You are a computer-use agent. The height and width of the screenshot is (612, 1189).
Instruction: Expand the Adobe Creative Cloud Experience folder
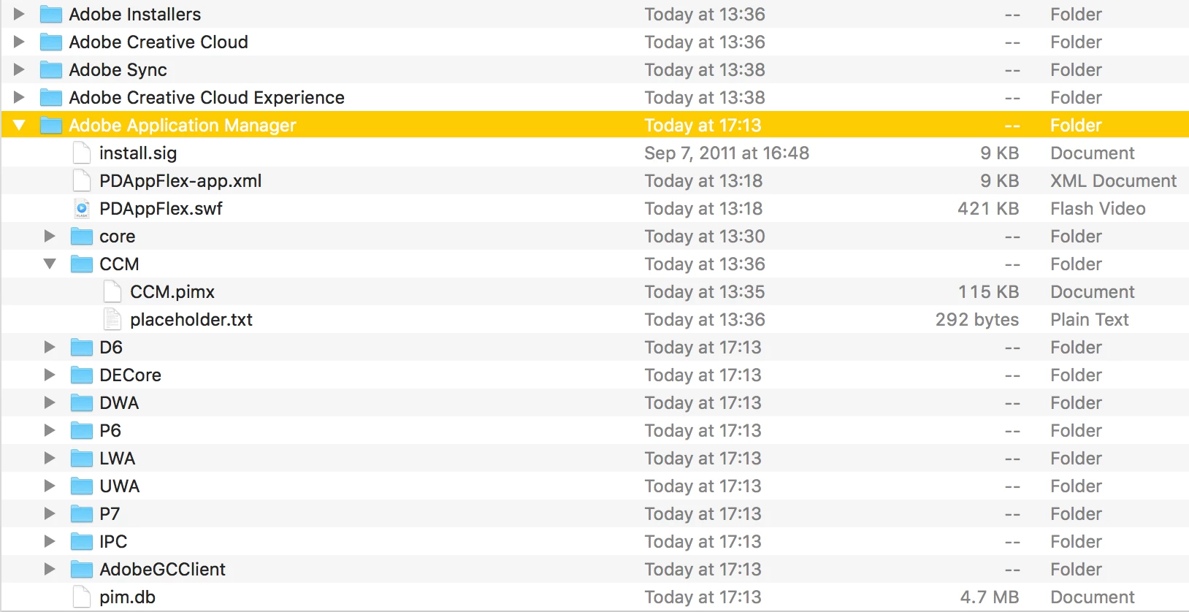click(19, 97)
